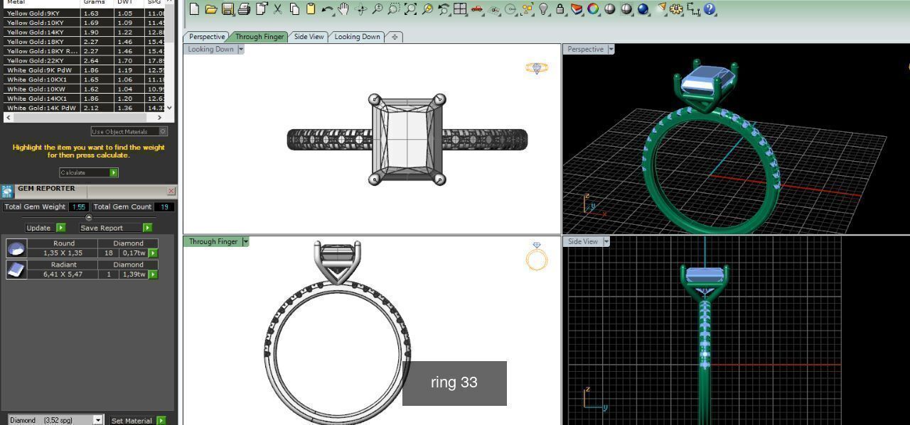
Task: Click ring icon in Through Finger viewport
Action: [537, 256]
